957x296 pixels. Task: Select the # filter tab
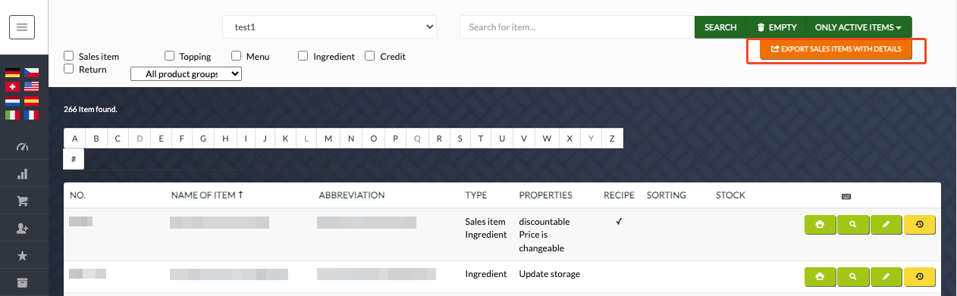click(x=74, y=159)
